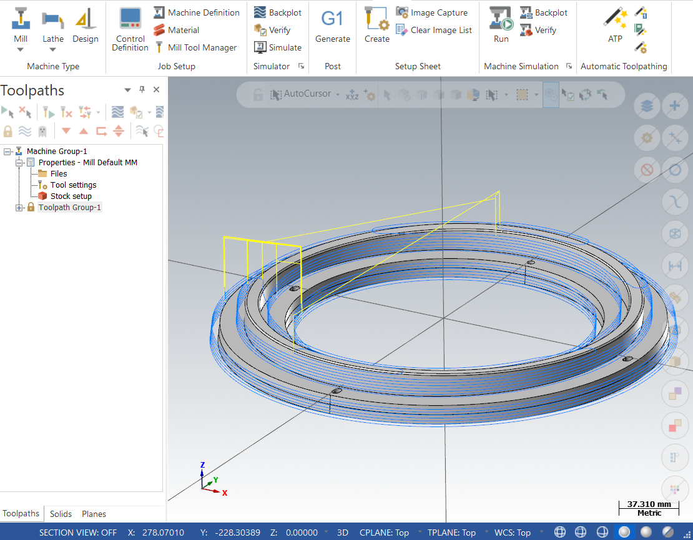Viewport: 693px width, 540px height.
Task: Open the ATP automatic toolpathing tool
Action: tap(615, 27)
